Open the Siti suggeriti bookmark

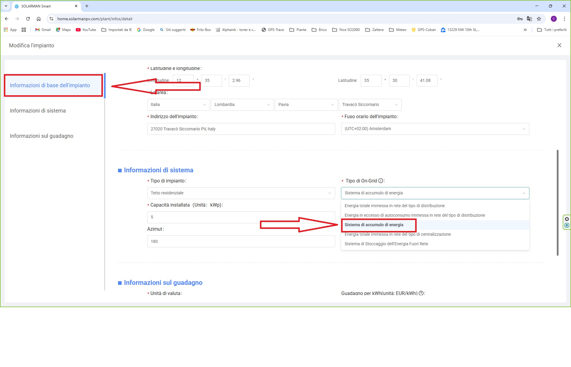coord(172,30)
